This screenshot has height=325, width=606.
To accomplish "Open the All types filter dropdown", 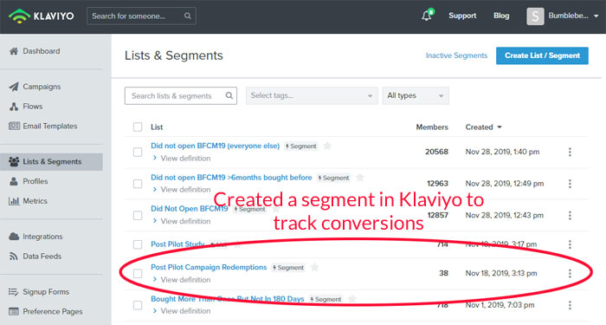I will click(x=416, y=95).
